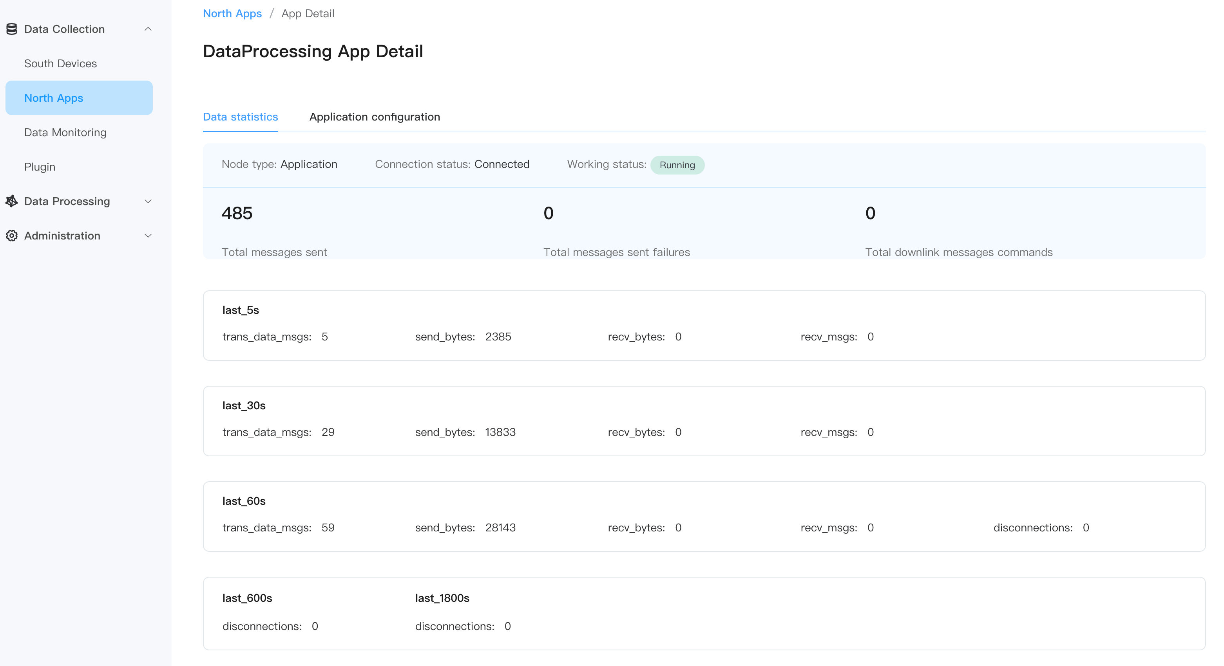This screenshot has width=1224, height=666.
Task: Open Data Monitoring page
Action: [x=65, y=132]
